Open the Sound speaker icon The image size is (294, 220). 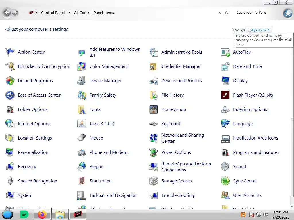[x=225, y=167]
